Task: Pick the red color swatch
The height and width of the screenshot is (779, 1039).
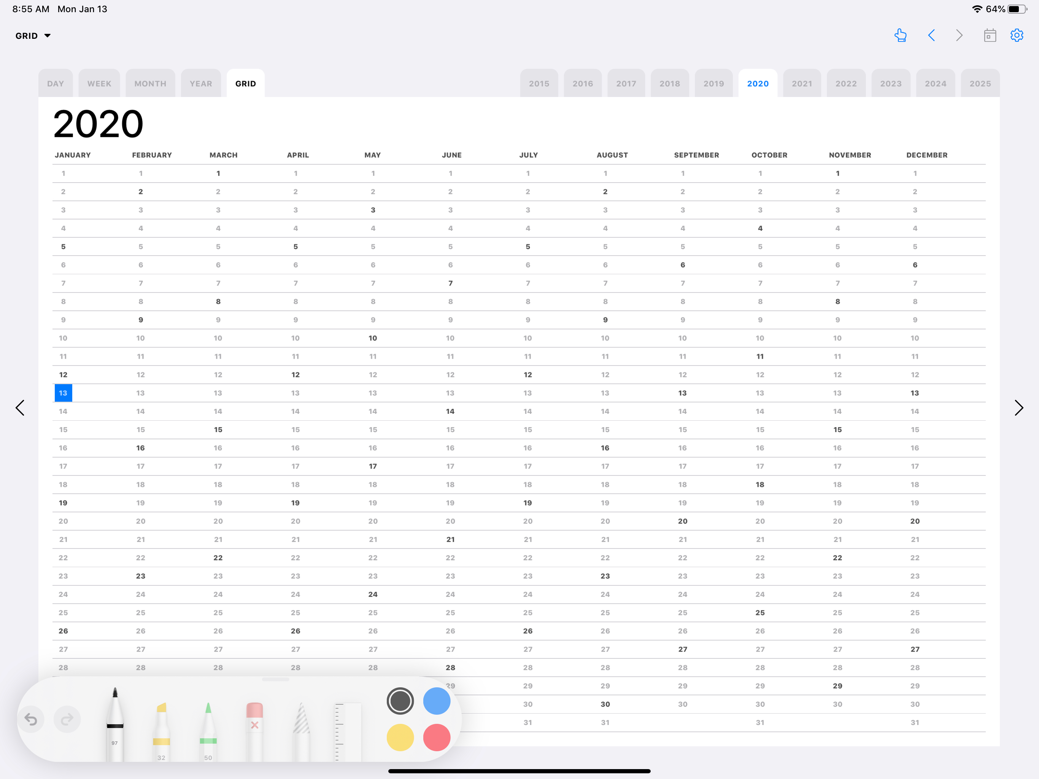Action: tap(437, 737)
